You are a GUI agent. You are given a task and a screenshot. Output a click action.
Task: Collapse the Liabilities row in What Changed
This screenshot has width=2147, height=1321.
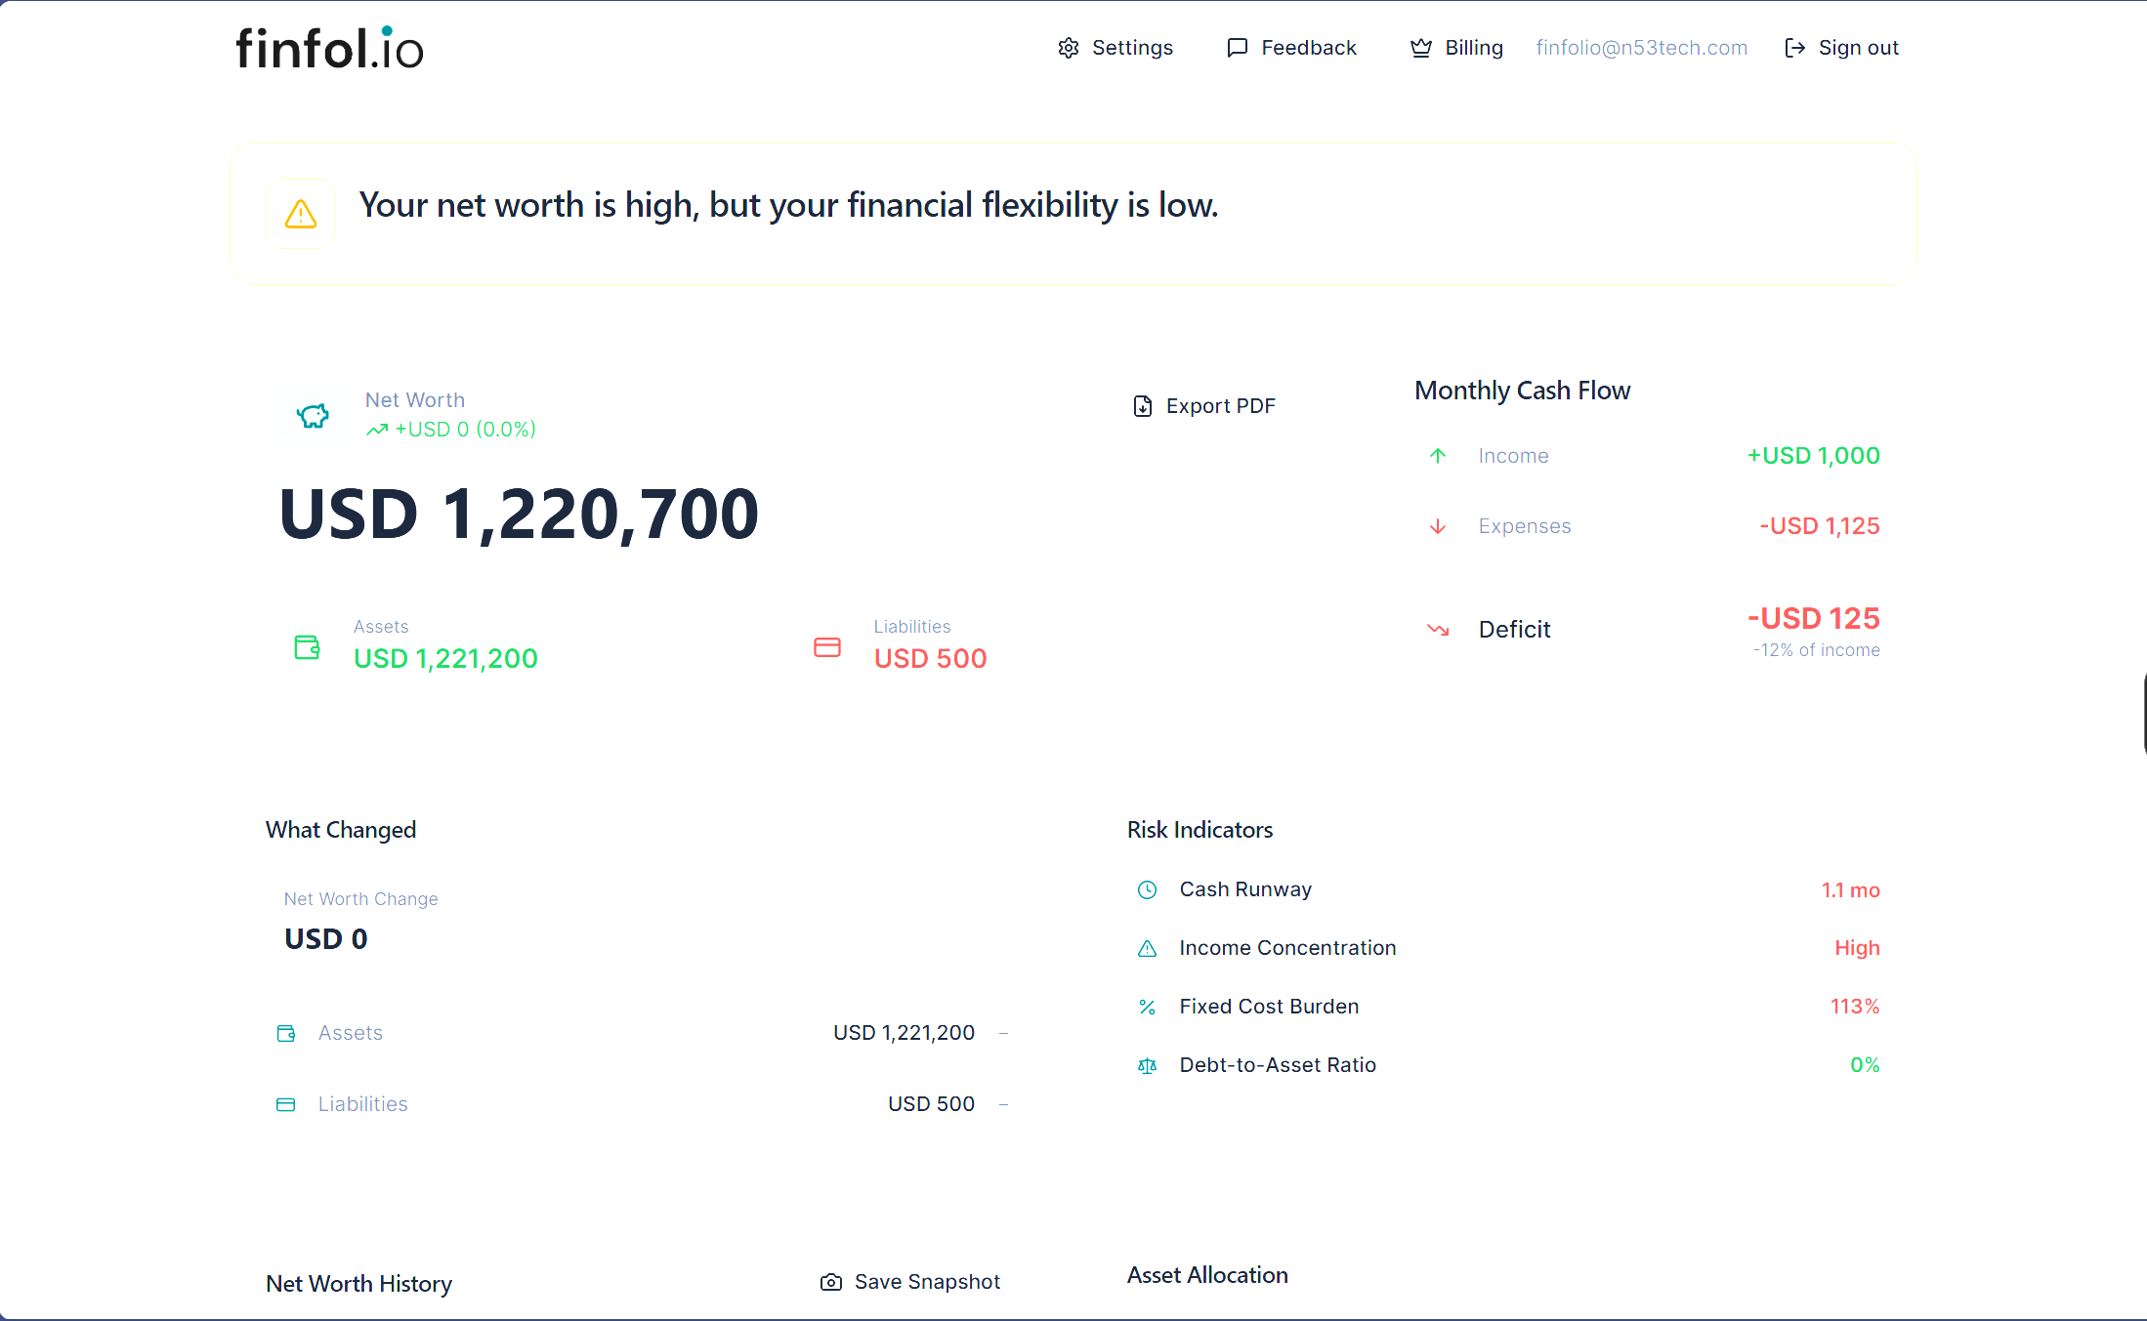tap(1003, 1103)
